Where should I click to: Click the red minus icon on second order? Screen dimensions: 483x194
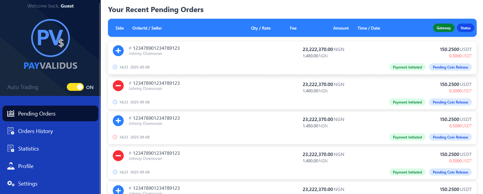click(118, 86)
